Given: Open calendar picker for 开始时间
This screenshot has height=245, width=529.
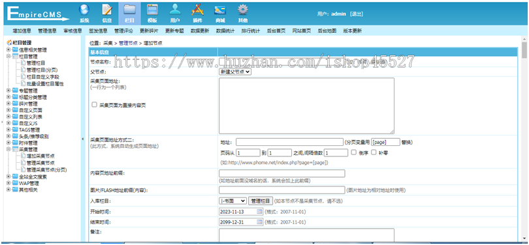Looking at the screenshot, I should point(259,212).
